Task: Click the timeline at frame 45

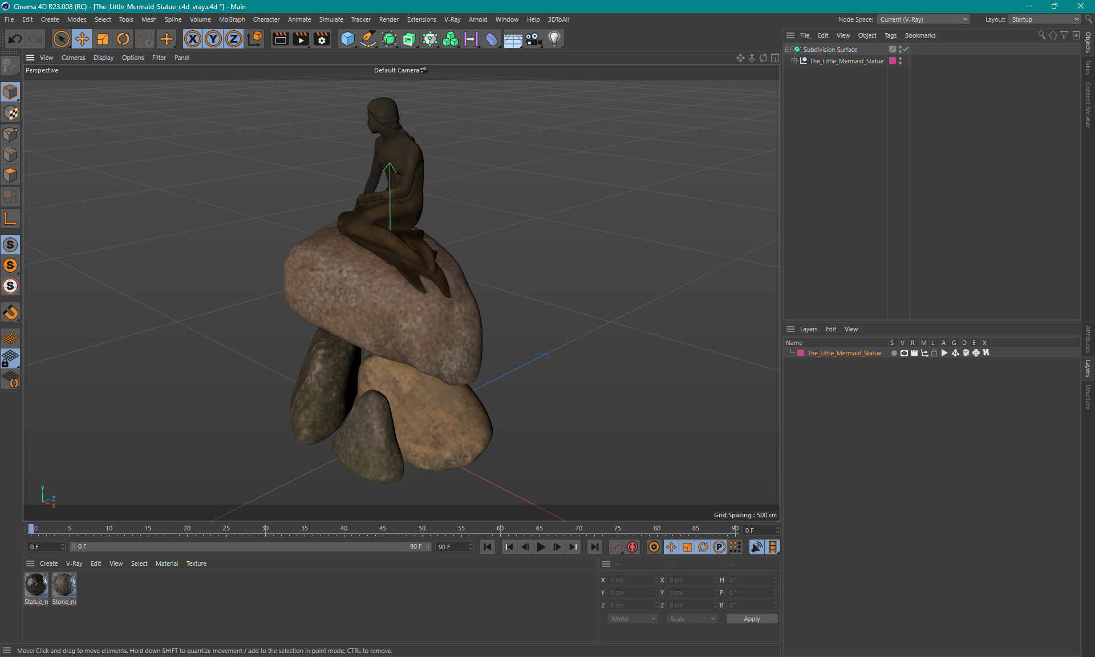Action: (383, 529)
